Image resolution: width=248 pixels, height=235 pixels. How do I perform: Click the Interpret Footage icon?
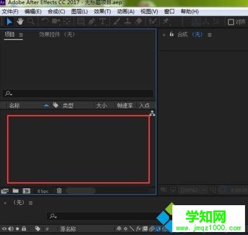click(x=5, y=191)
